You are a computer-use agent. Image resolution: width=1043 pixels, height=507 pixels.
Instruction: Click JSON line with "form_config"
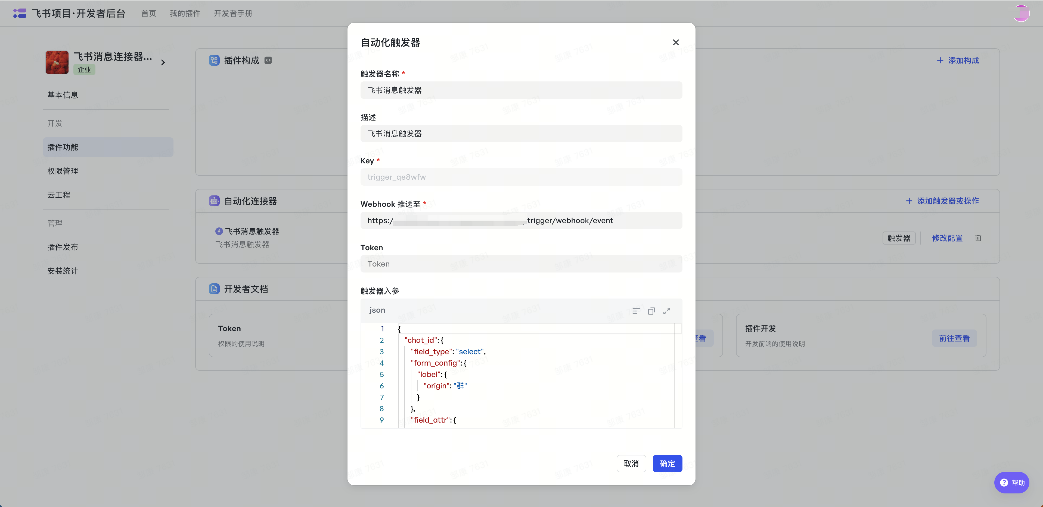pyautogui.click(x=439, y=363)
